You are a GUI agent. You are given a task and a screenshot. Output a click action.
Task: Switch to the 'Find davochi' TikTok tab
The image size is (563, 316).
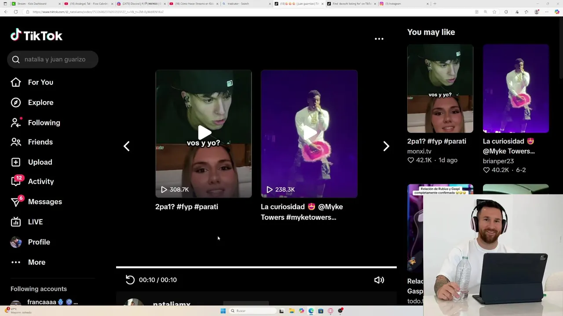click(x=352, y=4)
